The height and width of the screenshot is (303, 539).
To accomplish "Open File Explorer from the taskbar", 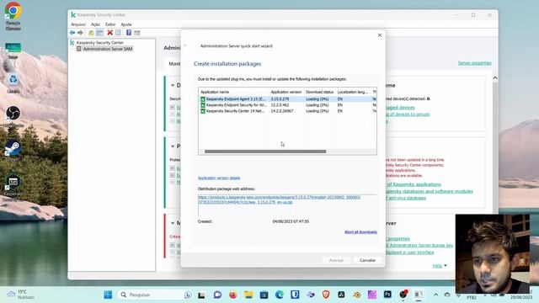I will [248, 295].
